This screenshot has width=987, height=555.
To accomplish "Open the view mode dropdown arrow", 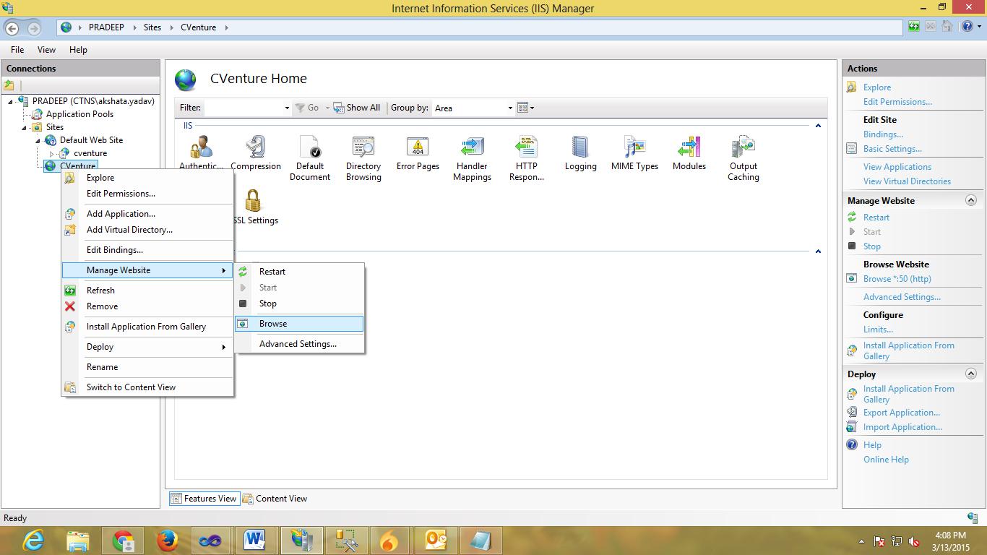I will point(533,108).
